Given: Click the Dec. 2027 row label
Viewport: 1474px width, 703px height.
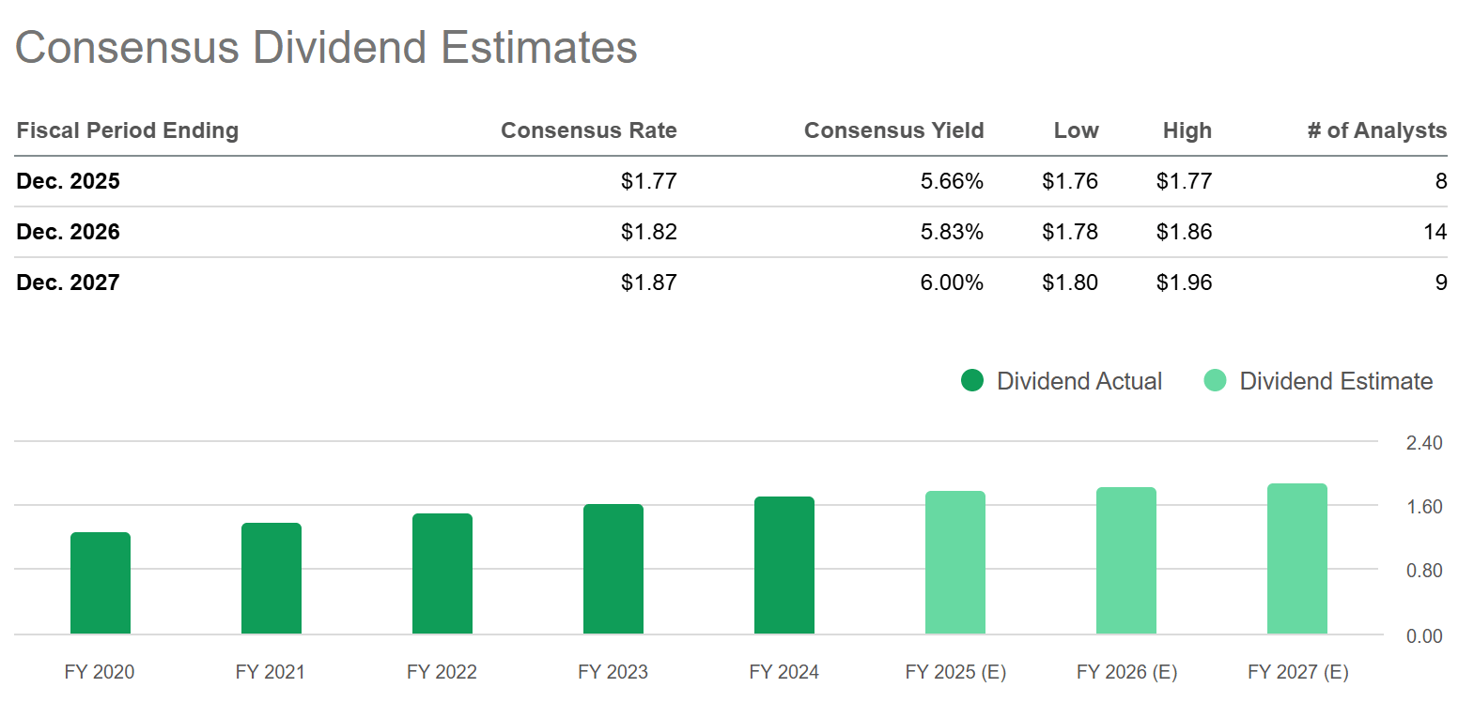Looking at the screenshot, I should coord(69,283).
